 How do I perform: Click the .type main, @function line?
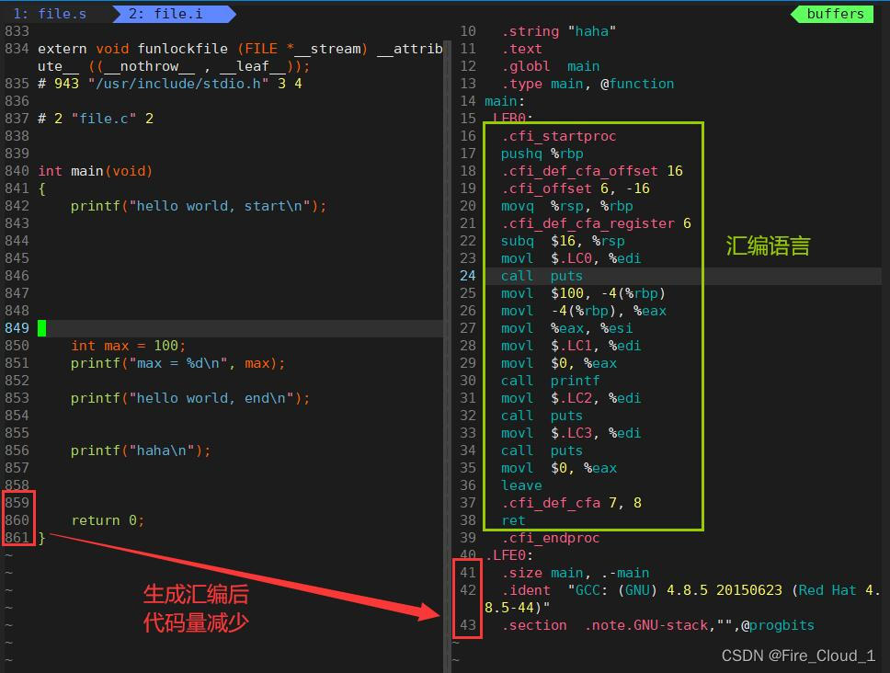588,84
